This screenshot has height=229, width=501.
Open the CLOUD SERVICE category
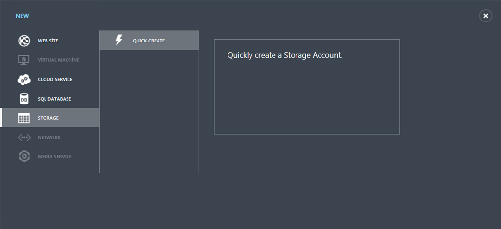coord(55,80)
